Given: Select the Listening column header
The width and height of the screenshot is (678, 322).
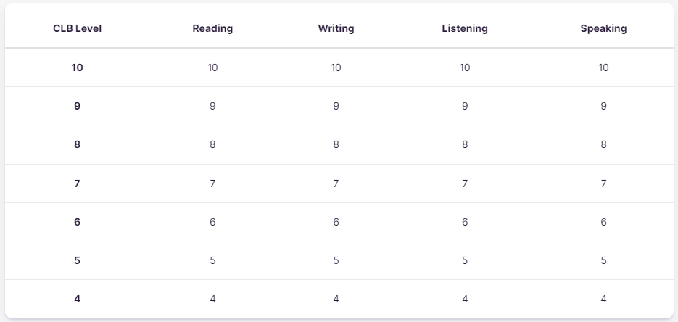Looking at the screenshot, I should point(464,28).
